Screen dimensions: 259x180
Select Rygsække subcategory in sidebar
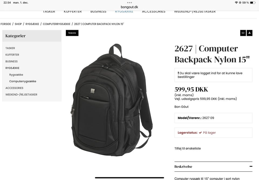point(16,75)
